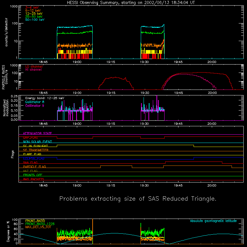Click the ATTENUATOR_STATE flag label
The height and width of the screenshot is (247, 247).
click(37, 133)
